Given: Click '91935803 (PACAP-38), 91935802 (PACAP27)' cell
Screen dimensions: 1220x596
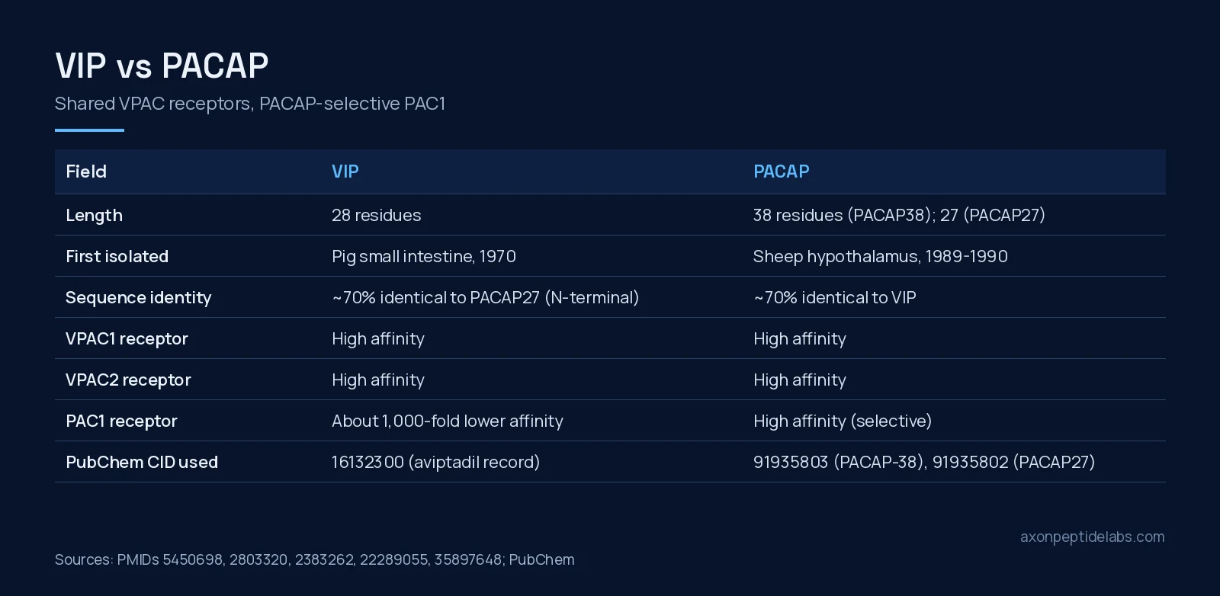Looking at the screenshot, I should pos(924,463).
